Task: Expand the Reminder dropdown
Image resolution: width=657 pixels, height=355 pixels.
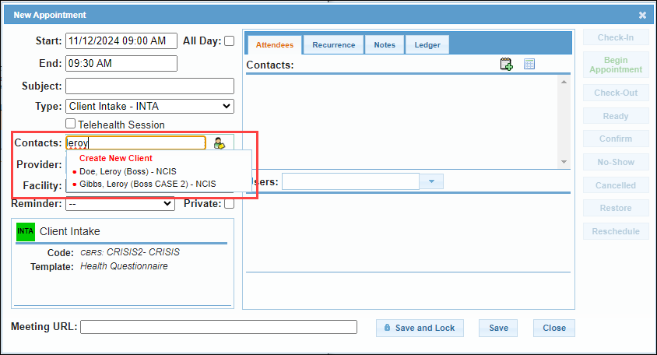Action: point(120,204)
